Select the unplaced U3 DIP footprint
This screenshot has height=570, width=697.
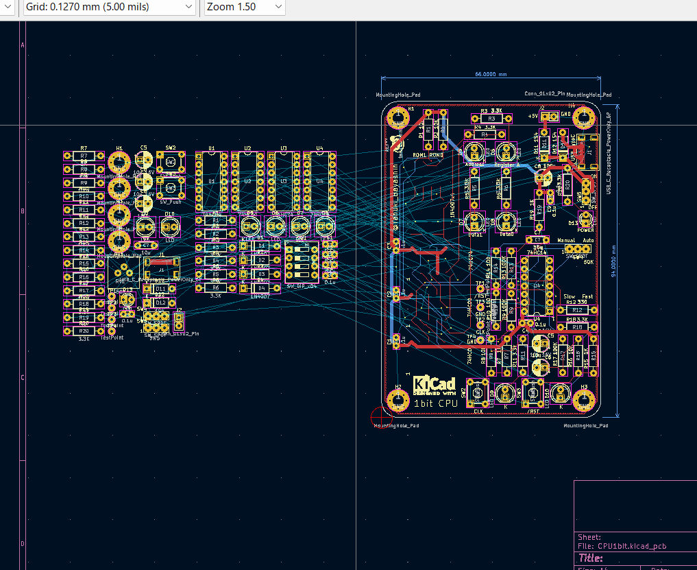point(284,182)
